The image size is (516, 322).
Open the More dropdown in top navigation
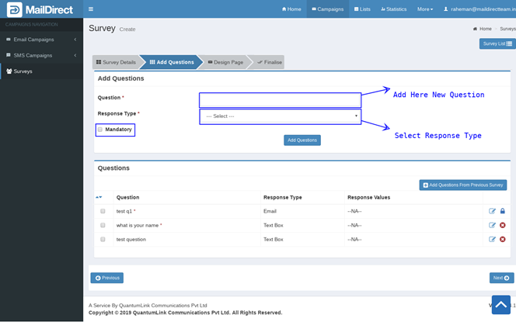click(x=425, y=9)
